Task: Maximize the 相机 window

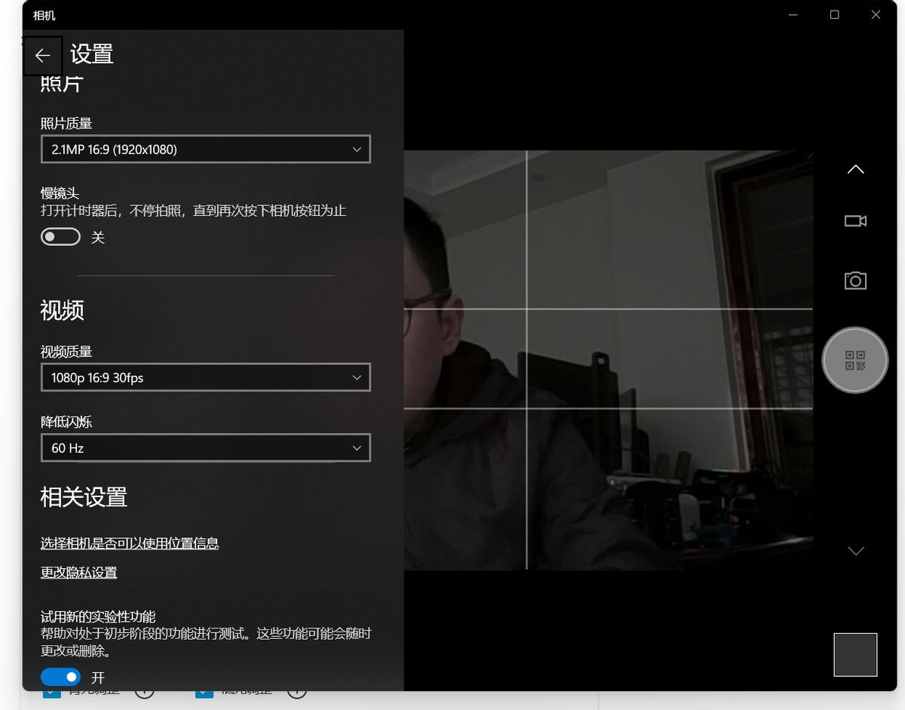Action: pos(834,15)
